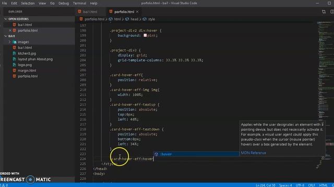334x187 pixels.
Task: Click the .card-hover-eff-textdown selector
Action: pyautogui.click(x=135, y=129)
